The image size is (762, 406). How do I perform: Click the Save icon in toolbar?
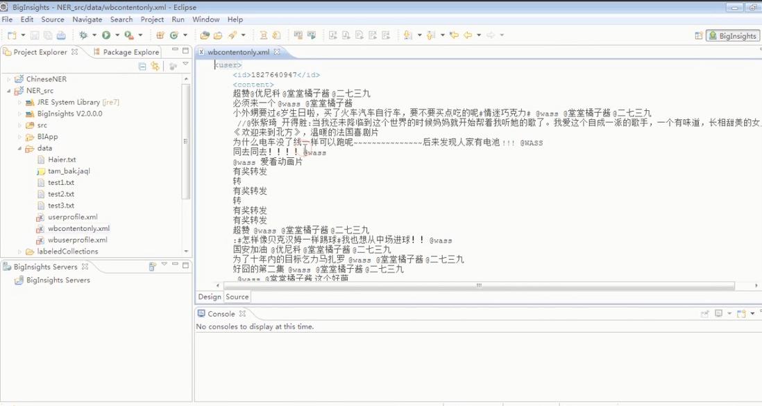pyautogui.click(x=35, y=35)
